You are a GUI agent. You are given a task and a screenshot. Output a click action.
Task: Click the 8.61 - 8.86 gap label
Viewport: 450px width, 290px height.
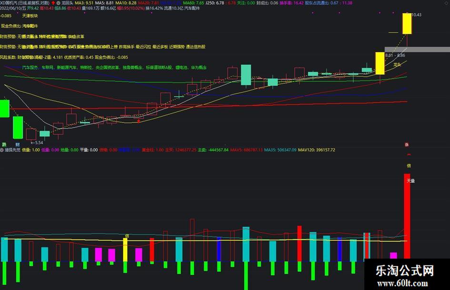[x=395, y=55]
